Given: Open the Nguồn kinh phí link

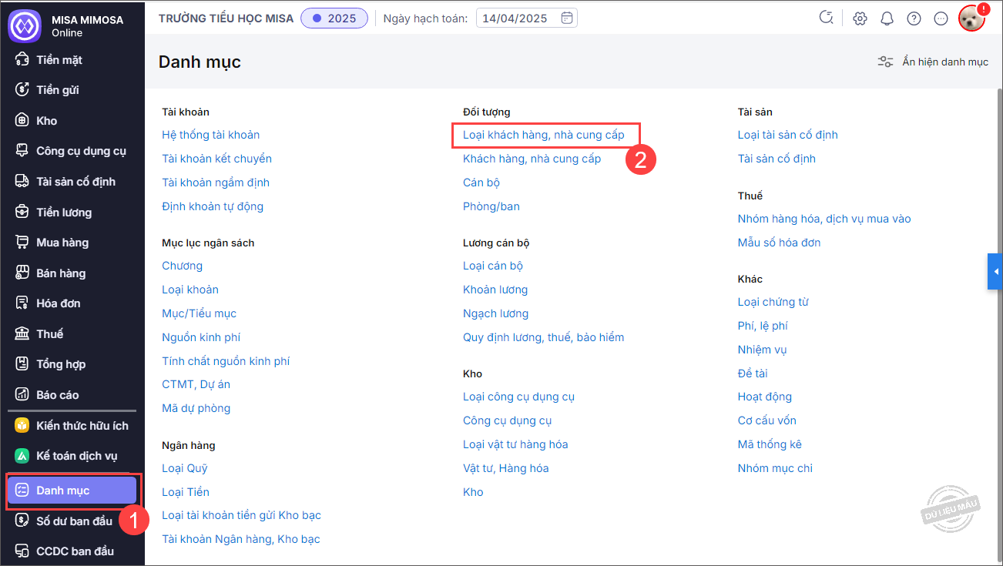Looking at the screenshot, I should pyautogui.click(x=201, y=337).
